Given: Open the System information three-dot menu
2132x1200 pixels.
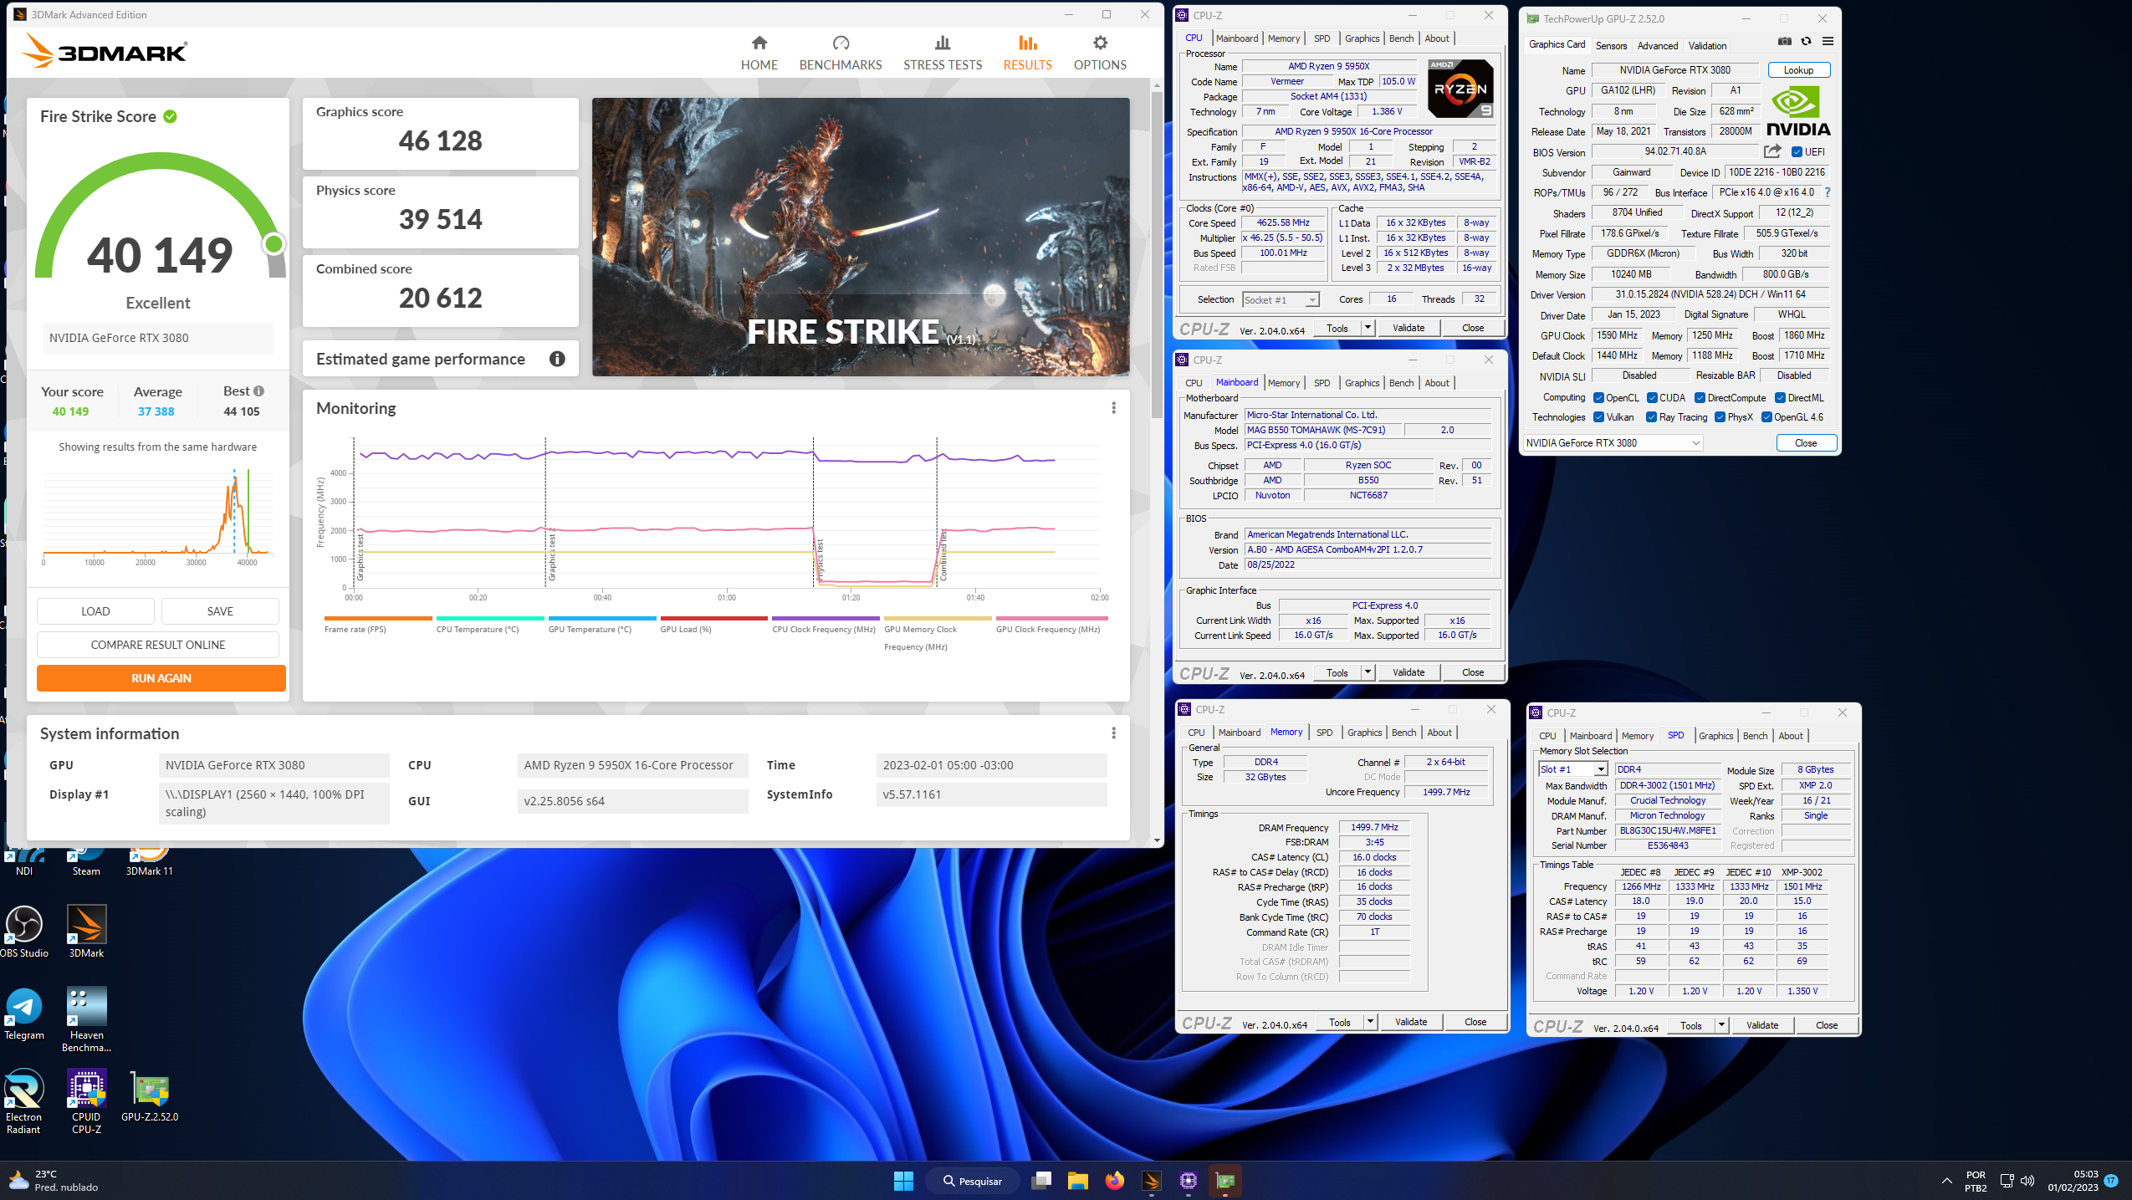Looking at the screenshot, I should [1113, 733].
